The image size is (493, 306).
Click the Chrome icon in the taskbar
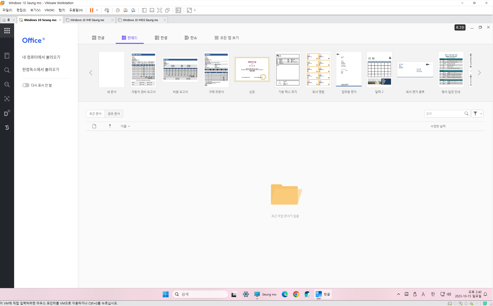pyautogui.click(x=296, y=294)
